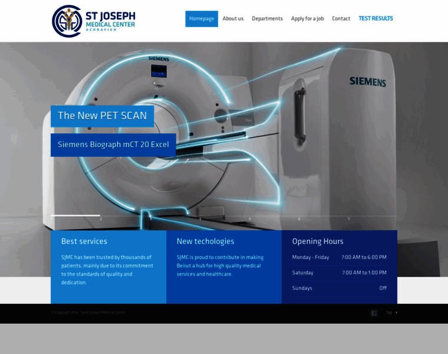Click the "SJMC is proud to contribute" paragraph
The height and width of the screenshot is (354, 448).
pyautogui.click(x=220, y=265)
